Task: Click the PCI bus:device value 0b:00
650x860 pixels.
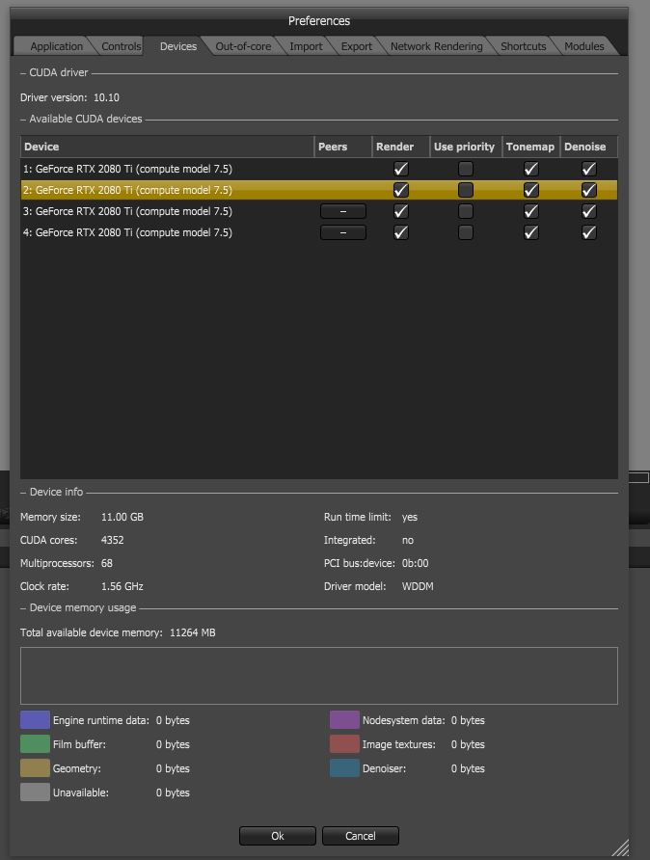Action: pos(416,563)
